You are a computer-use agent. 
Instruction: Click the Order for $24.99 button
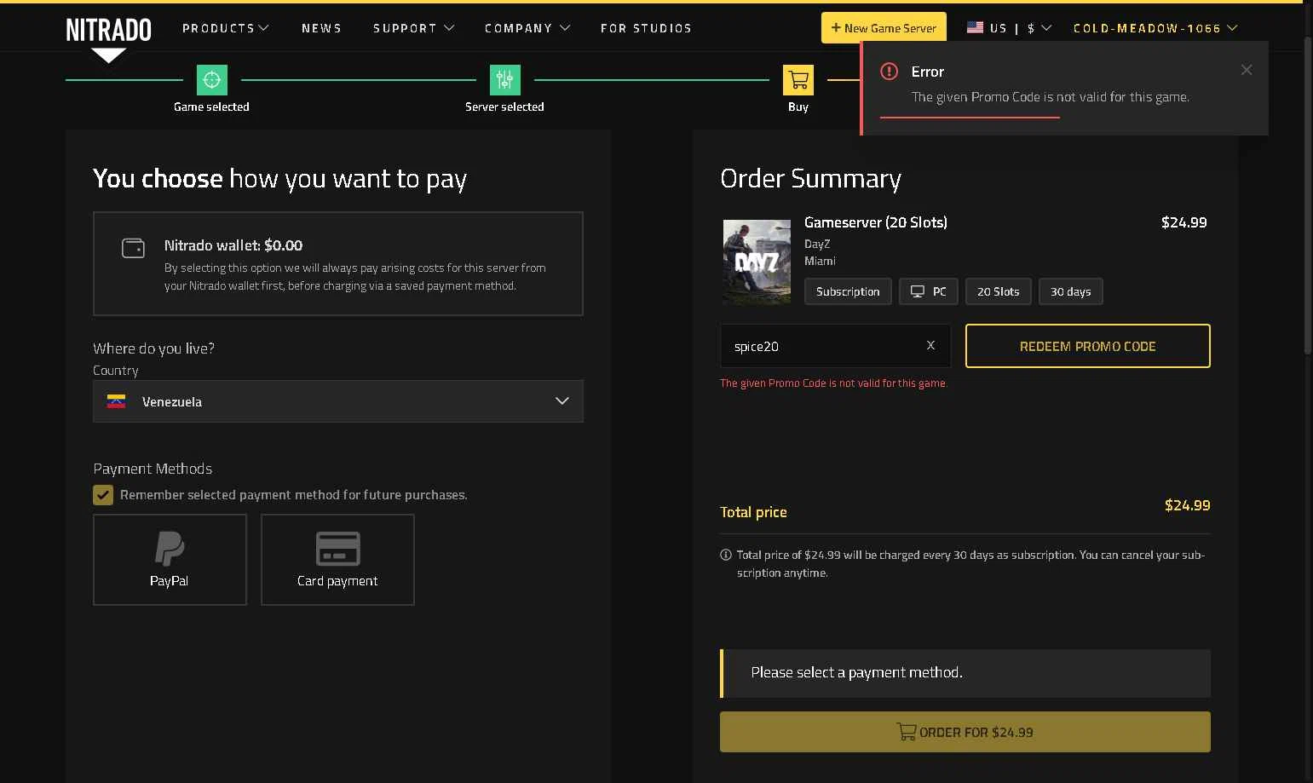pyautogui.click(x=965, y=732)
